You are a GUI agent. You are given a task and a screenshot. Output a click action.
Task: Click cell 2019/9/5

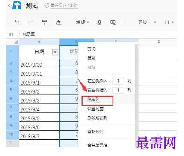39,117
